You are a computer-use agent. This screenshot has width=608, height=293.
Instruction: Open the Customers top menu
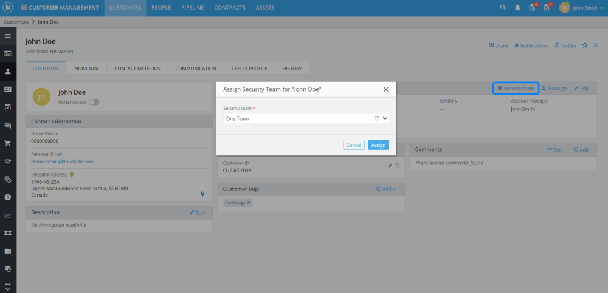(125, 8)
